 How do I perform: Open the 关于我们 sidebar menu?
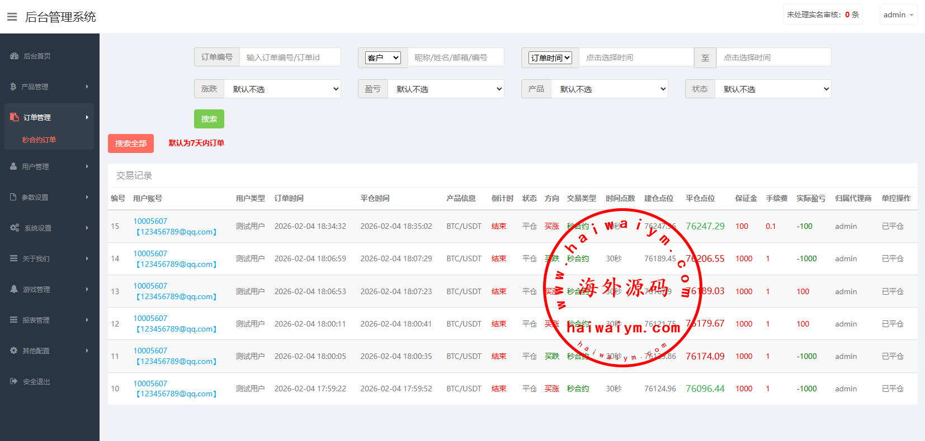coord(49,258)
